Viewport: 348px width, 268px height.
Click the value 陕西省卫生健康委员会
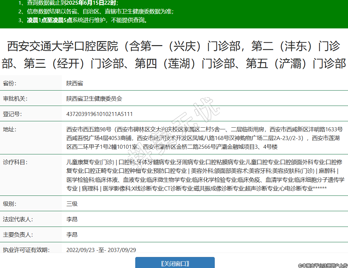[x=94, y=99]
